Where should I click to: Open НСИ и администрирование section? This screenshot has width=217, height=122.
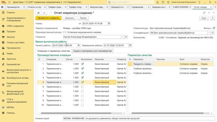[17, 101]
